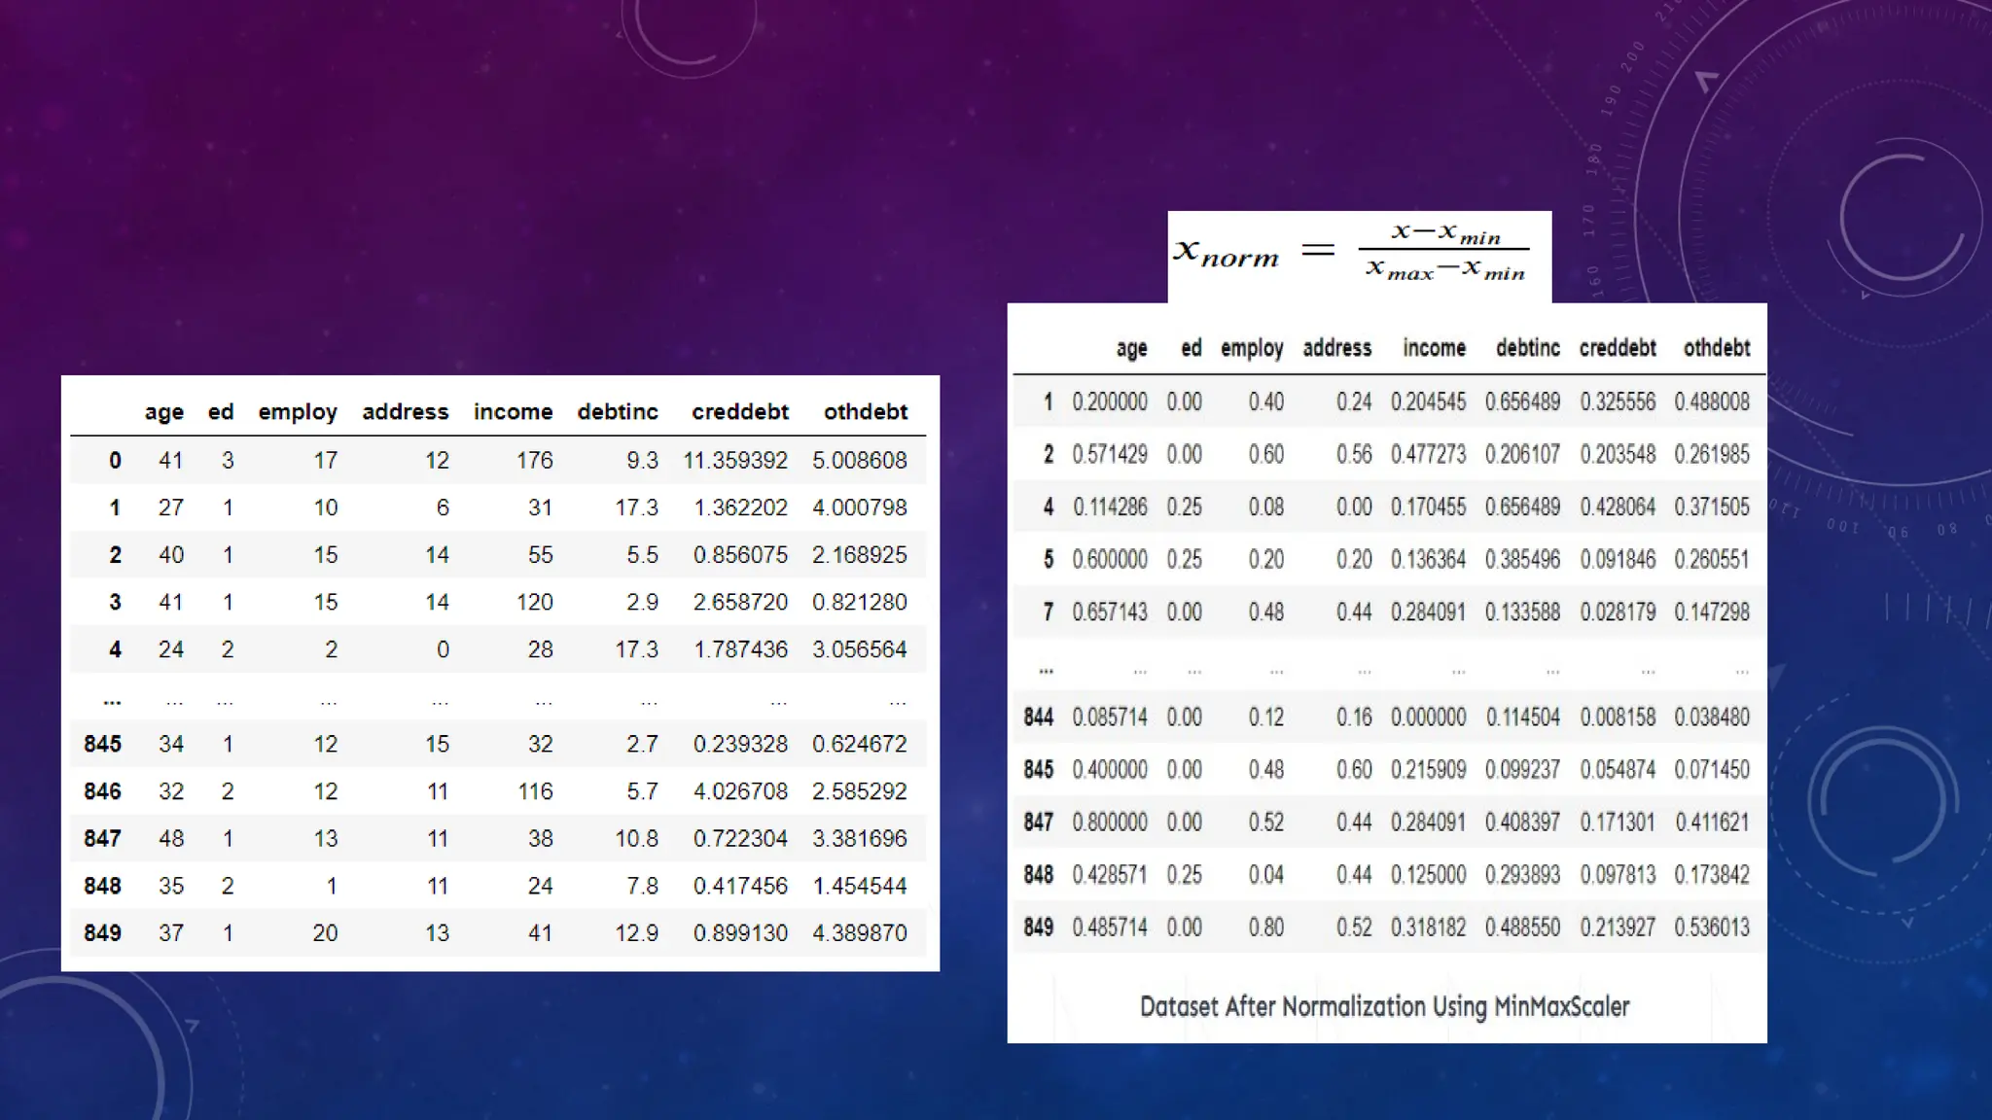The image size is (1992, 1120).
Task: Click the 'age' header in left table
Action: (163, 412)
